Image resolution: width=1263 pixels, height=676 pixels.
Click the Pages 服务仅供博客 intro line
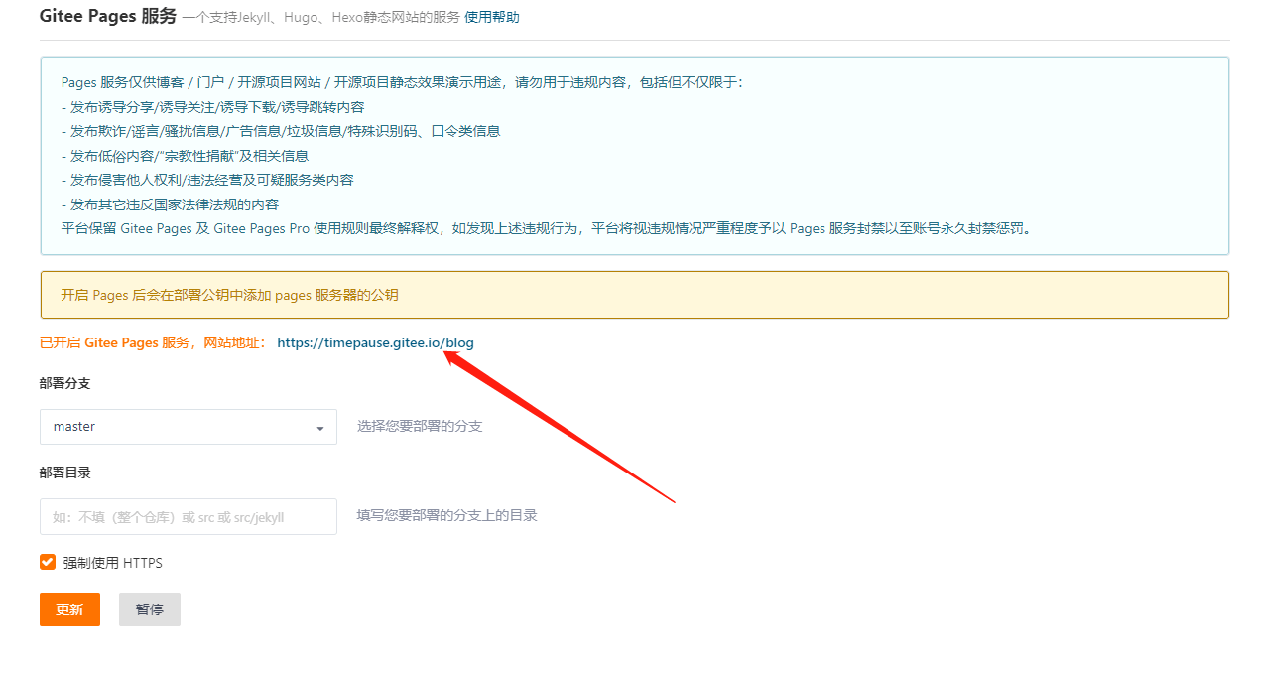coord(402,82)
